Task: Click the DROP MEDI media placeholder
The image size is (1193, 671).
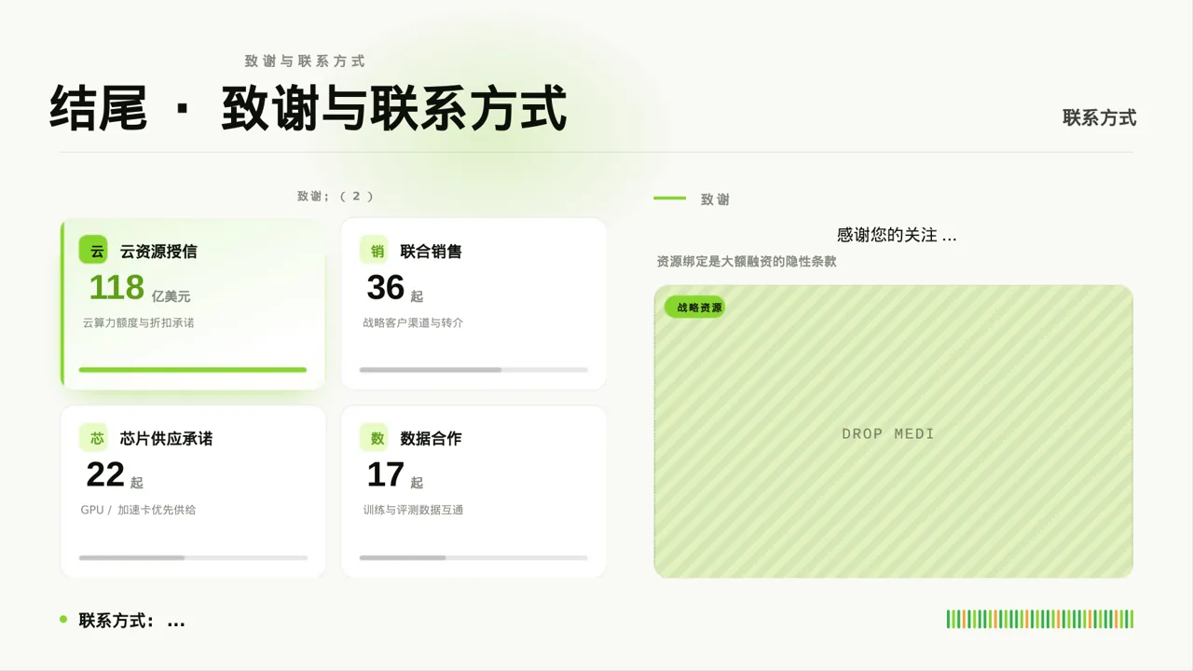Action: (x=894, y=431)
